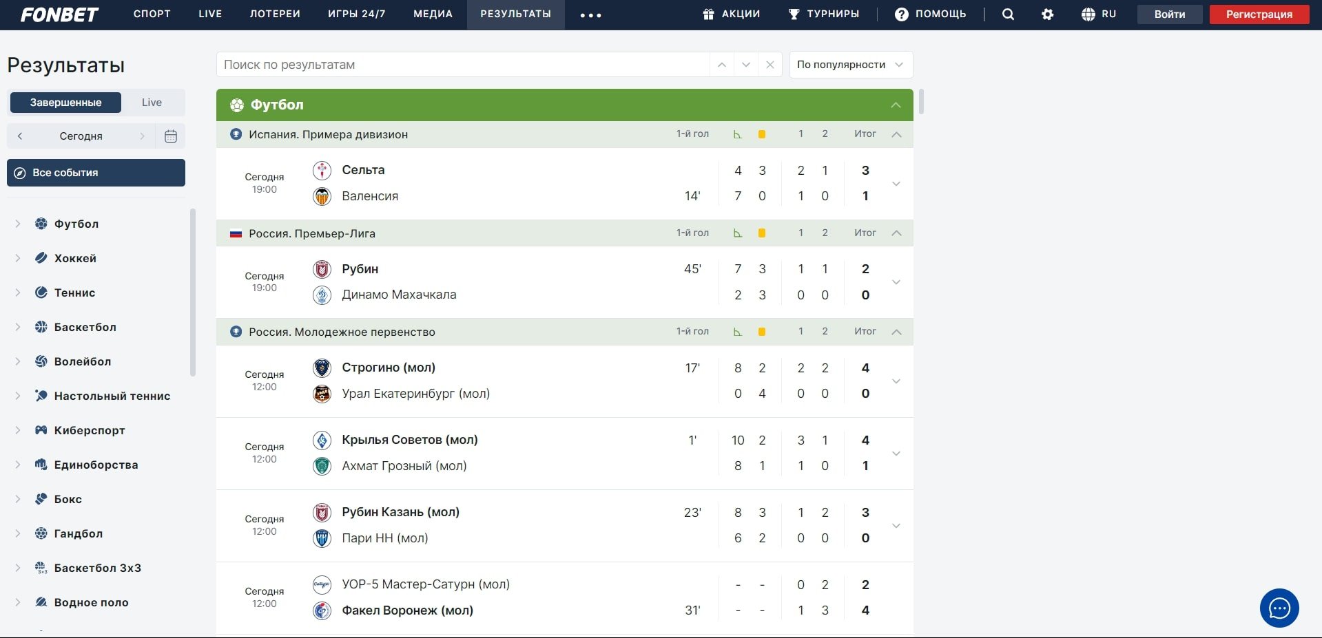Expand Волейбол sidebar tree arrow
The height and width of the screenshot is (638, 1322).
(18, 361)
